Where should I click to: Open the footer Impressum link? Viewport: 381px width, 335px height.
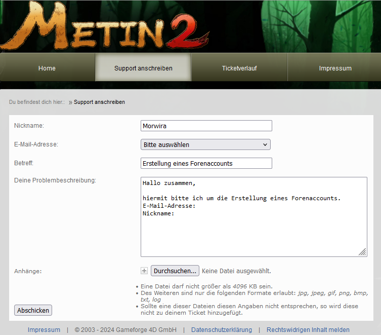coord(44,329)
